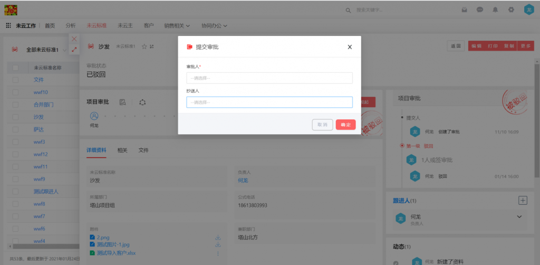Select all rows with the header checkbox

pos(15,68)
